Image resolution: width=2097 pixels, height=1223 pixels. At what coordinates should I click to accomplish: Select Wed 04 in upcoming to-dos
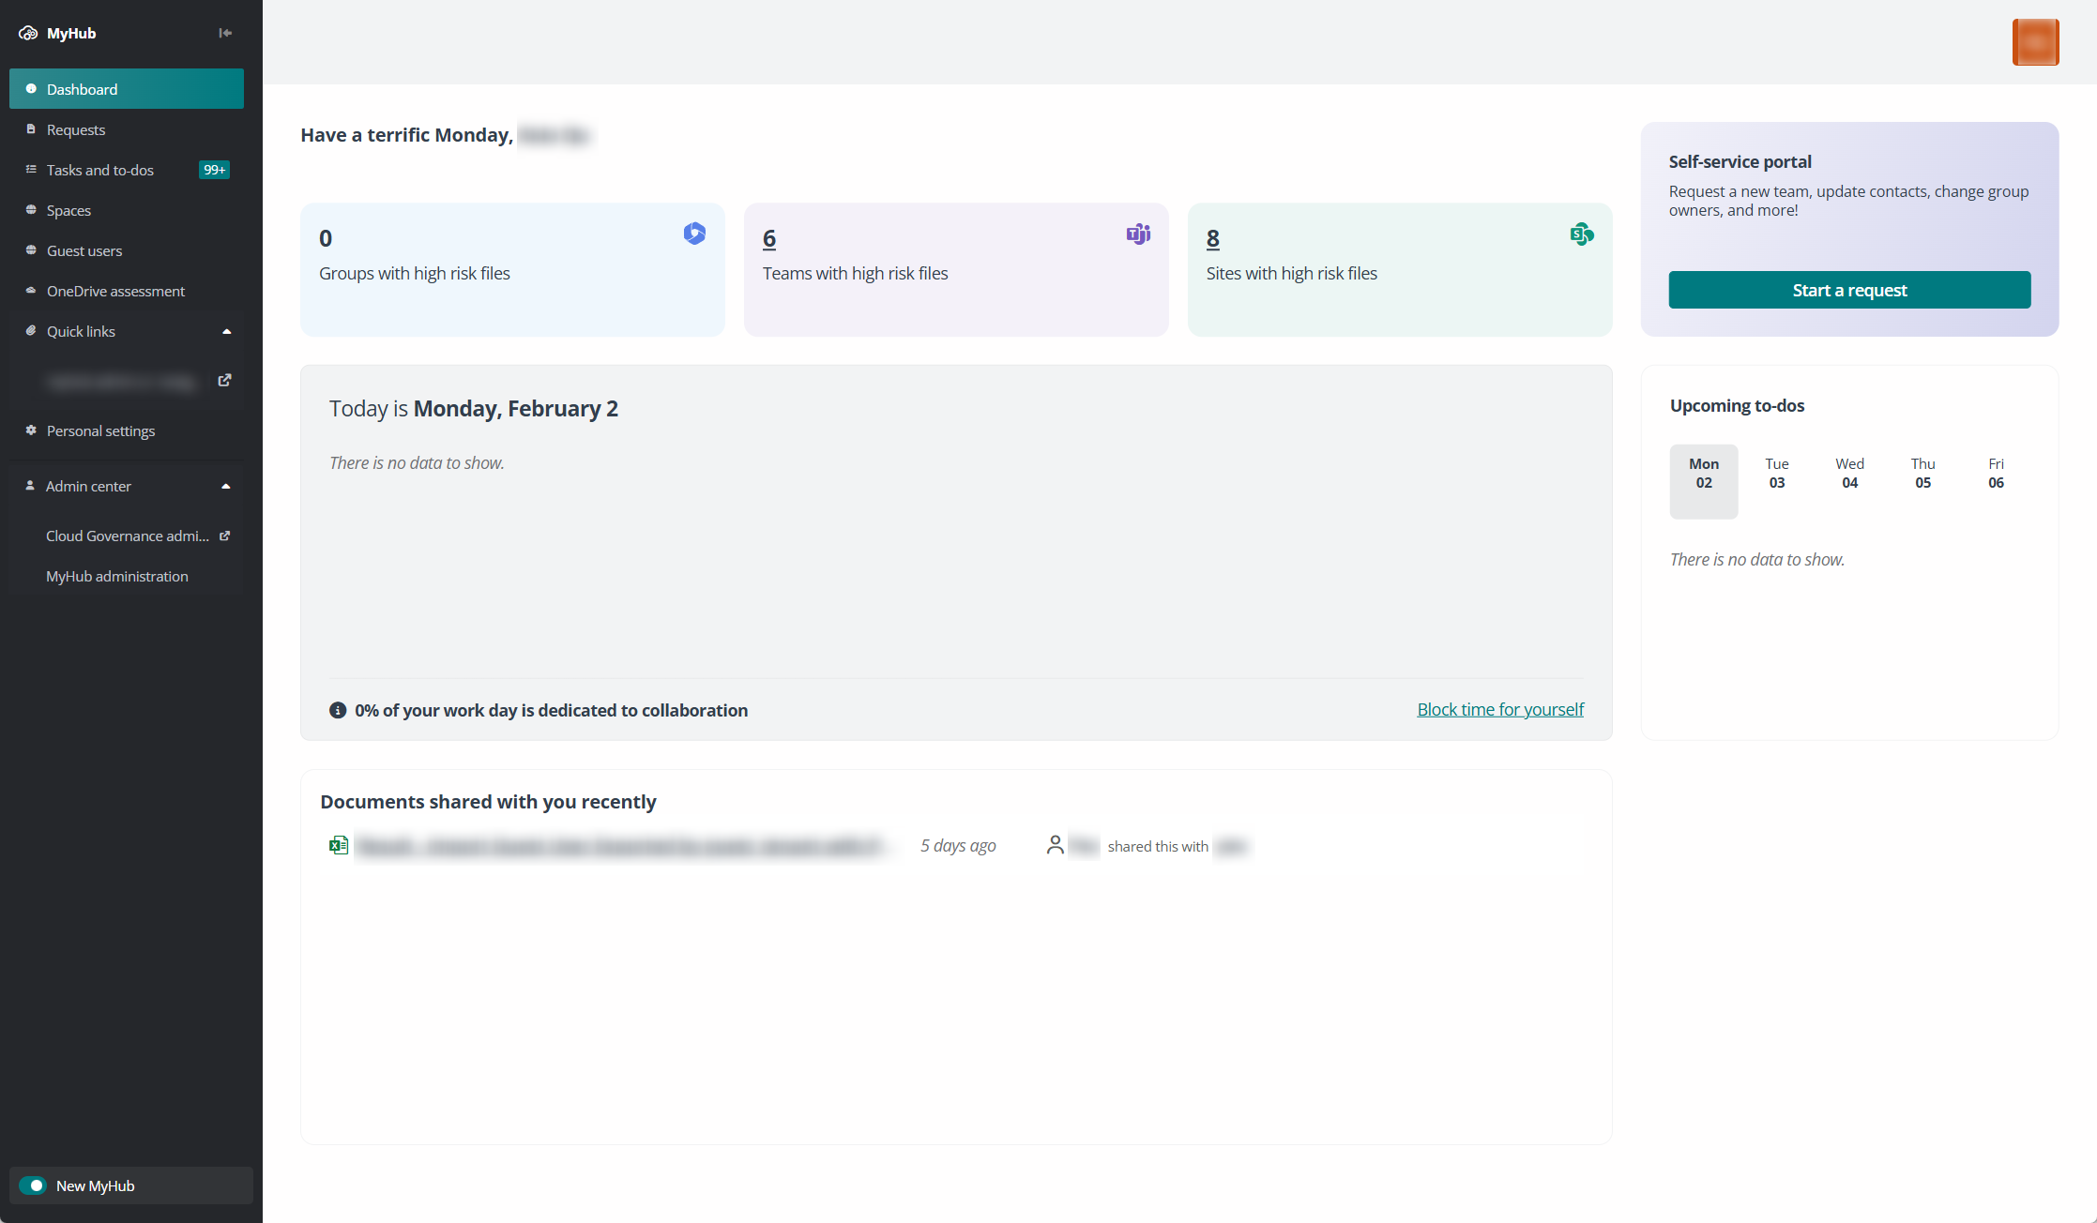[x=1849, y=473]
